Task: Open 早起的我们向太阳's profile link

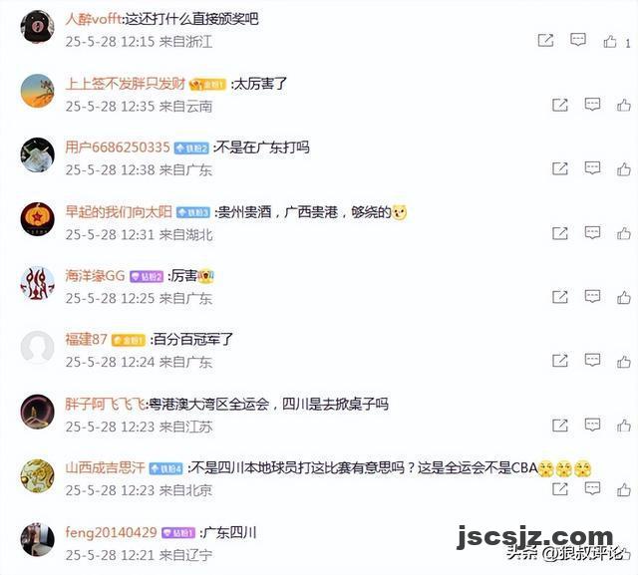Action: [x=119, y=211]
